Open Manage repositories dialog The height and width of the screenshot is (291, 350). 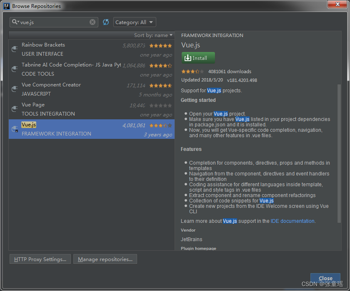(105, 259)
